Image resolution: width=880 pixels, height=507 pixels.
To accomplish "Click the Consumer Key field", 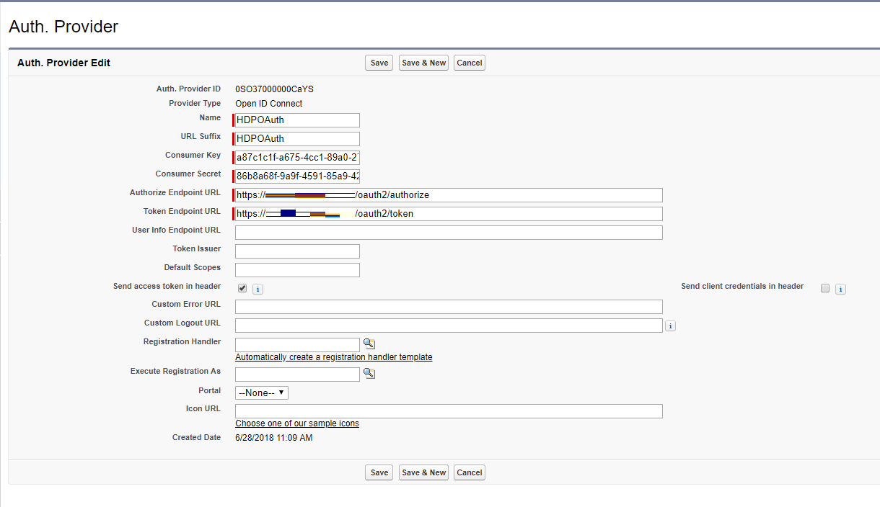I will point(296,157).
